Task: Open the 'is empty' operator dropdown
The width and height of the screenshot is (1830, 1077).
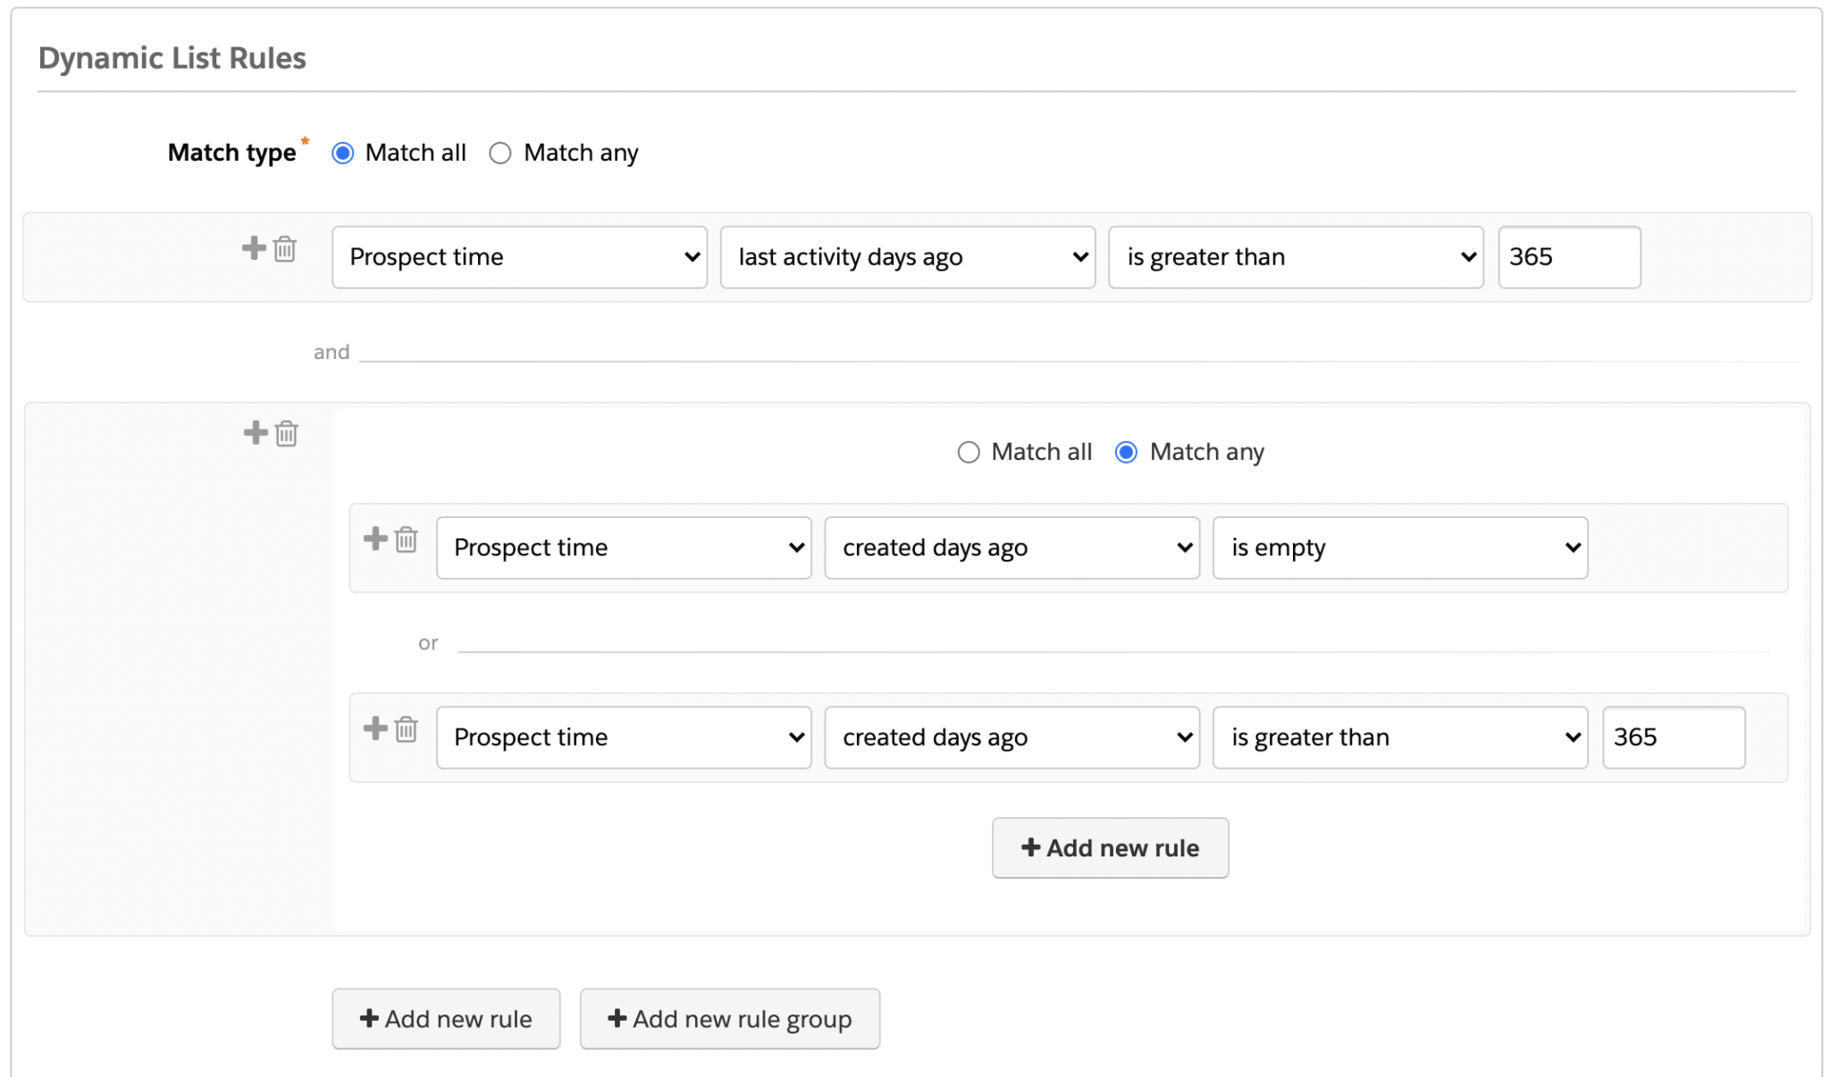Action: (x=1399, y=547)
